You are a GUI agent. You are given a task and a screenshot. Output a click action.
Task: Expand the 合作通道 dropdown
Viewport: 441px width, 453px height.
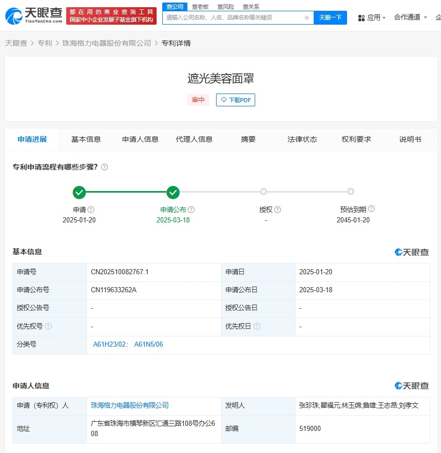[410, 17]
